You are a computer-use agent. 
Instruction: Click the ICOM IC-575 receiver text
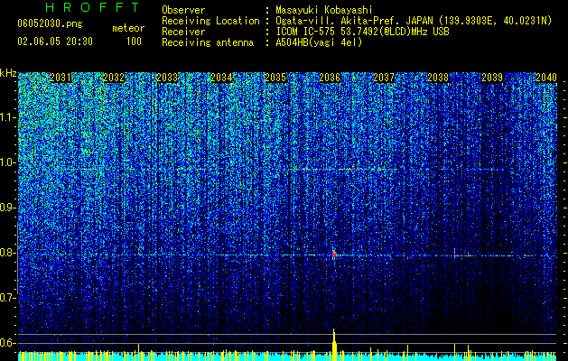[x=362, y=32]
